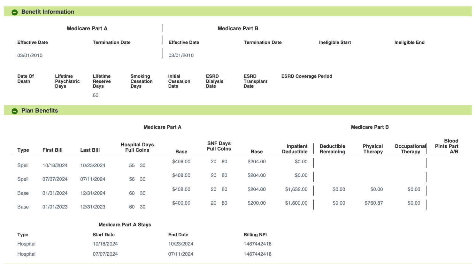Screen dimensions: 476x264
Task: Click Hospital type in 07/07/2024 stay row
Action: (26, 254)
